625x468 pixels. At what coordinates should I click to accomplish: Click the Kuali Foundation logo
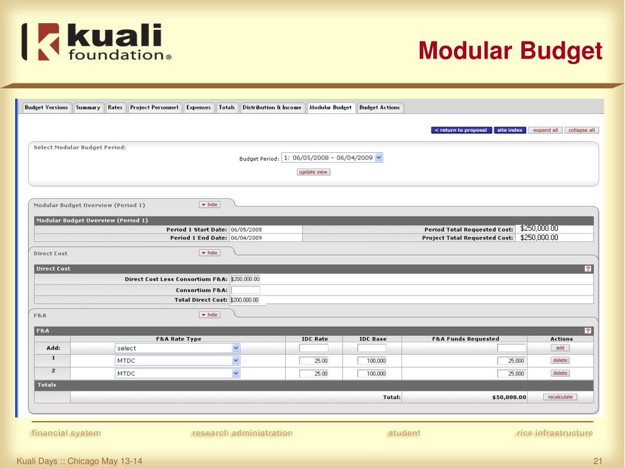click(96, 42)
